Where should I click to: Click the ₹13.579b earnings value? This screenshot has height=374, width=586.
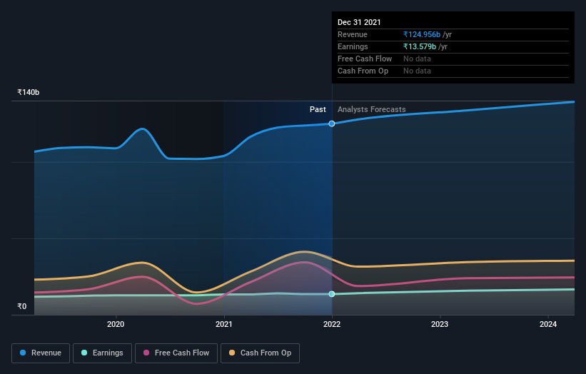420,46
